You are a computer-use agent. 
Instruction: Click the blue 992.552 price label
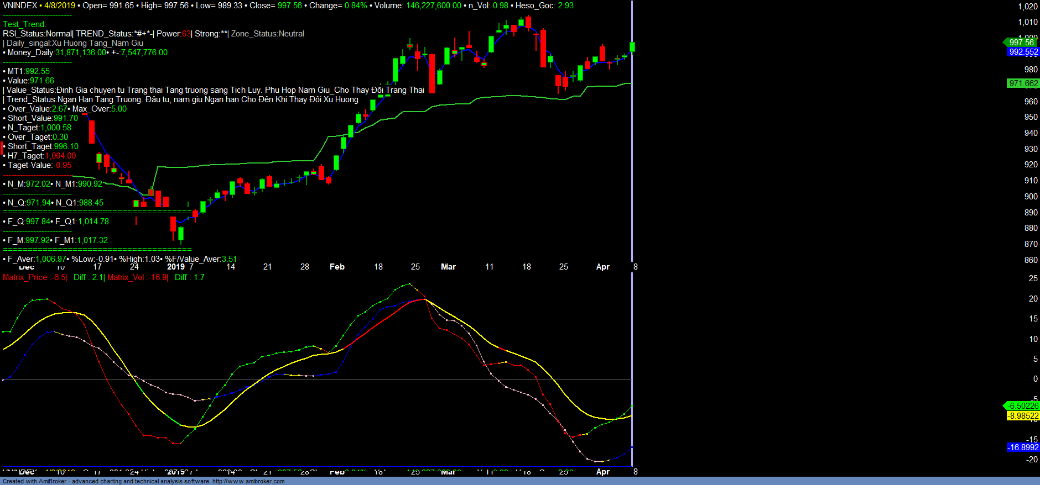[1023, 52]
